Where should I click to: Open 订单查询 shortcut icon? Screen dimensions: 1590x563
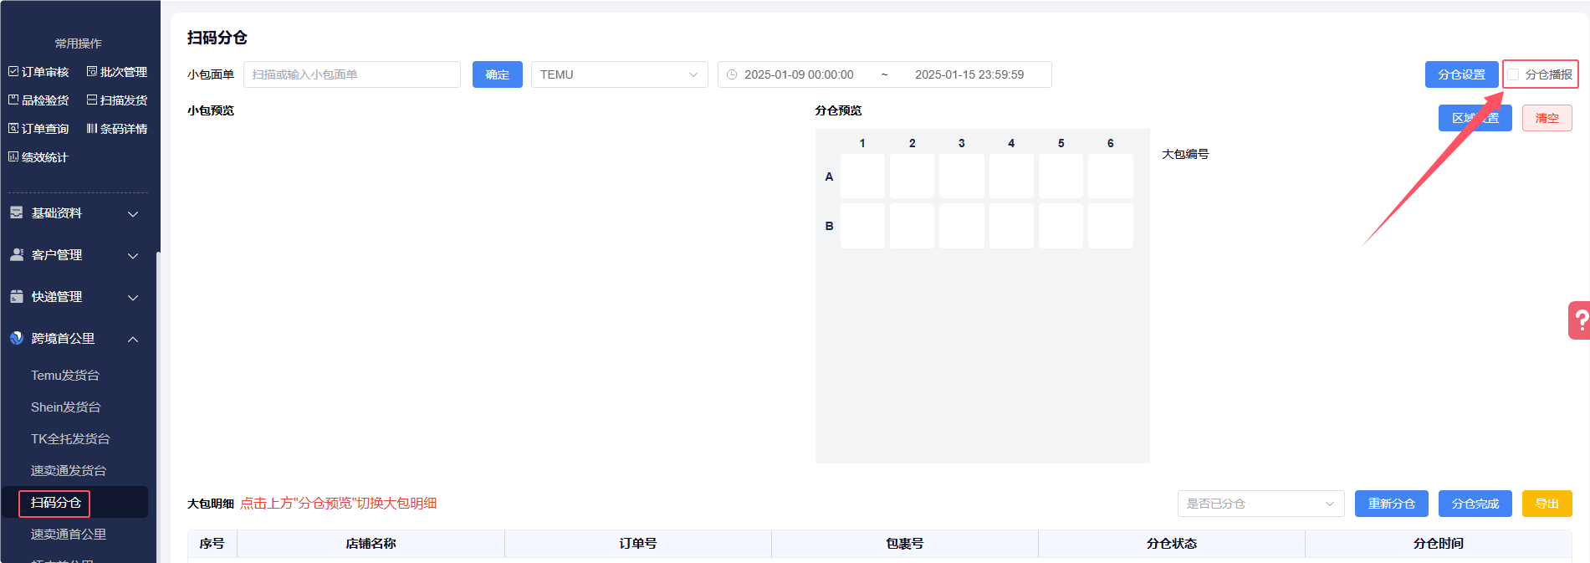tap(13, 128)
